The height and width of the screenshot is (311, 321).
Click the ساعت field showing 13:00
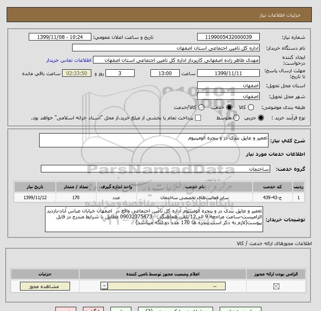165,73
